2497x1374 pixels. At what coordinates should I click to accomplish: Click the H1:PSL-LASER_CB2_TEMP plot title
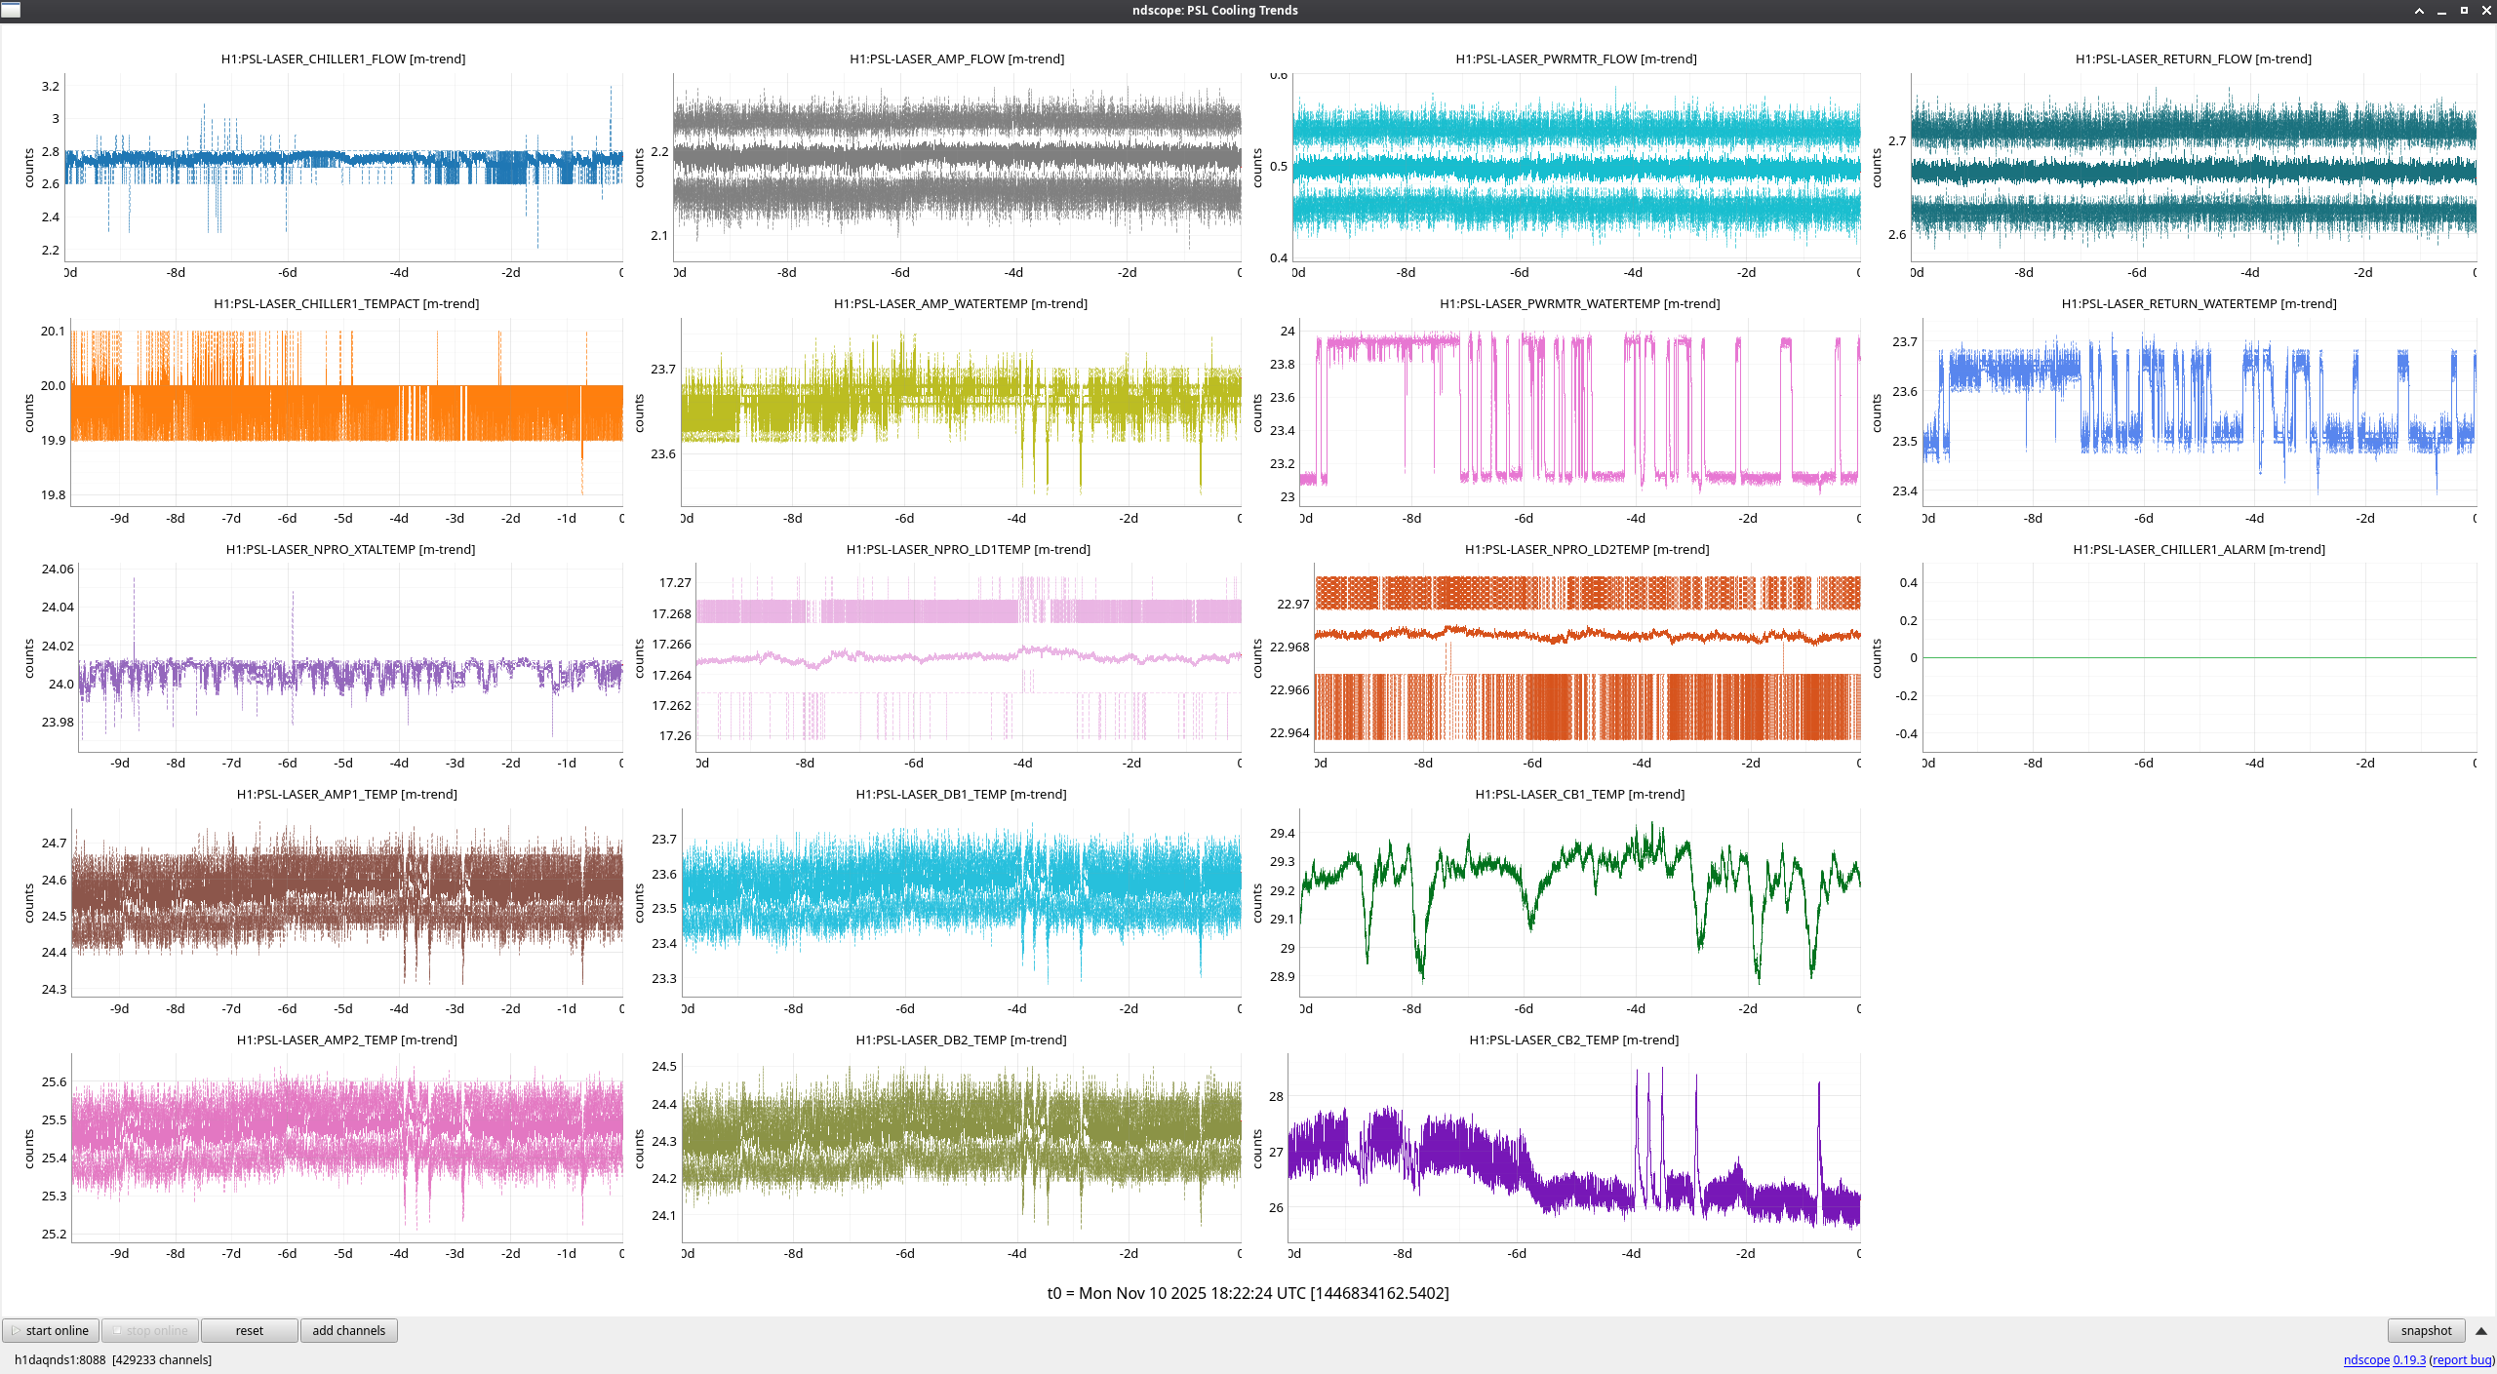pos(1573,1040)
